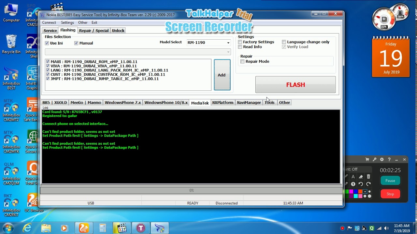Screen dimensions: 417x234
Task: Open recorder help question mark icon
Action: coord(389,160)
